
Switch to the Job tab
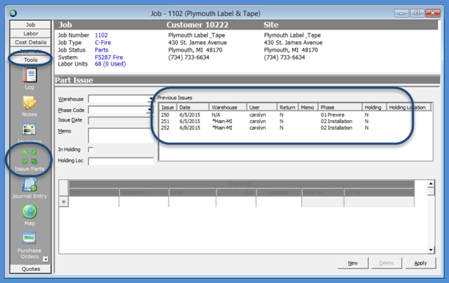[31, 24]
